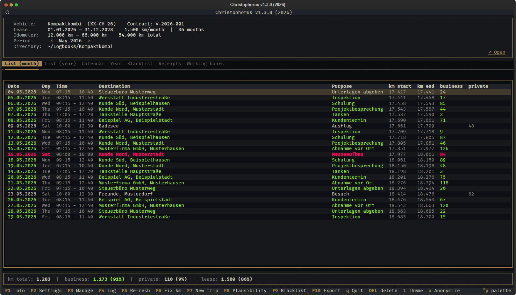Click F10 Export
This screenshot has width=516, height=295.
[x=326, y=291]
